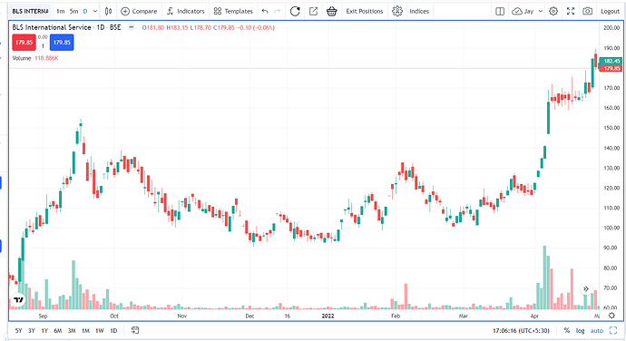Open the Templates menu

click(233, 11)
